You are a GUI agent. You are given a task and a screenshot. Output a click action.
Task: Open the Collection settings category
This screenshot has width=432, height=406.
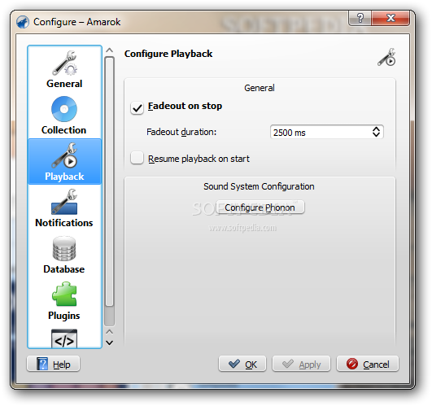point(64,116)
